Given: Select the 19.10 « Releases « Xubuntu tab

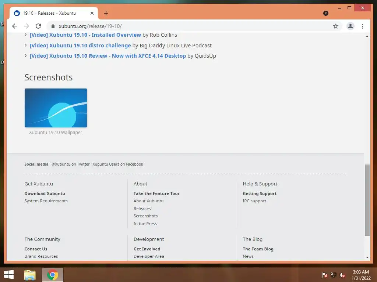Looking at the screenshot, I should 54,13.
